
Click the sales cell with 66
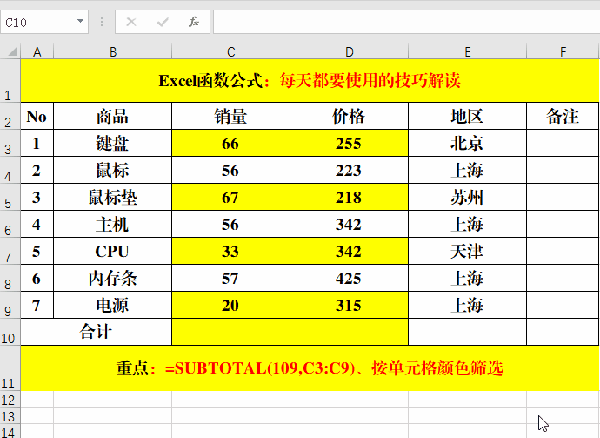tap(230, 143)
